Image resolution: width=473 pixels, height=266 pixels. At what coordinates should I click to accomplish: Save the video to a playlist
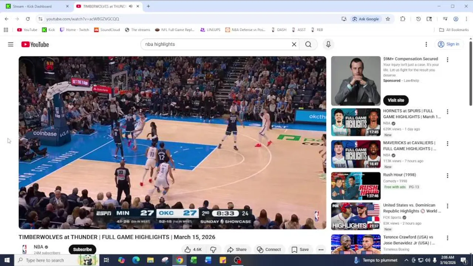pos(300,249)
